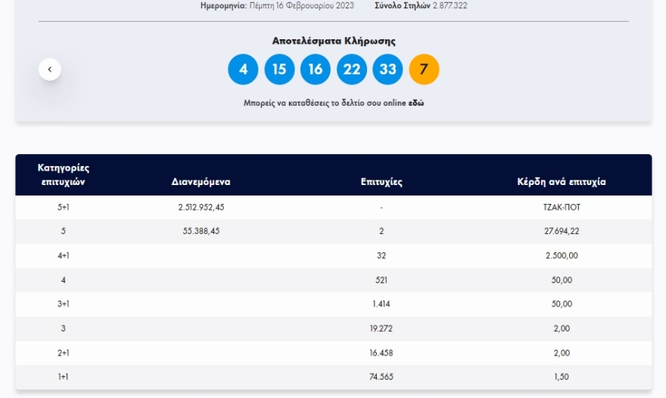Click the 'Κέρδη ανά επιτυχία' column header

pos(561,182)
